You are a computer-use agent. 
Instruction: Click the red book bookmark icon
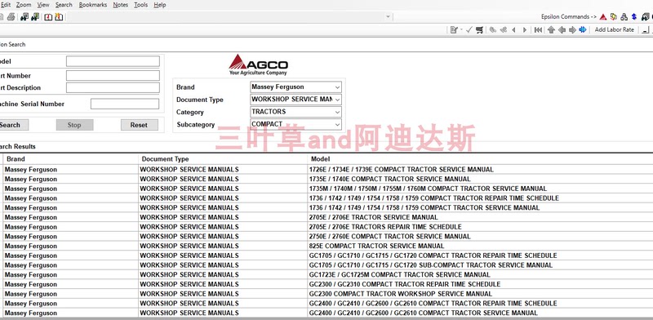pos(48,17)
